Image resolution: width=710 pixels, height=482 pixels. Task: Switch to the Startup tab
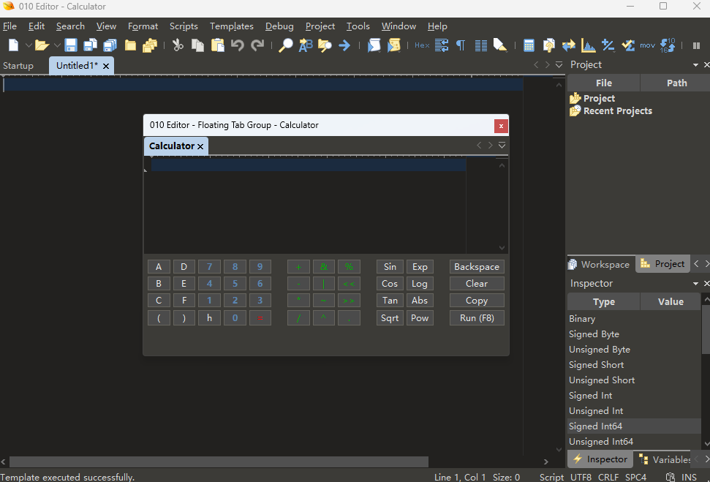[18, 66]
